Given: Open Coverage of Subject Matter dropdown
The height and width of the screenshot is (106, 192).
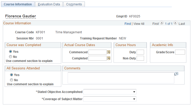Looking at the screenshot, I should [x=110, y=99].
